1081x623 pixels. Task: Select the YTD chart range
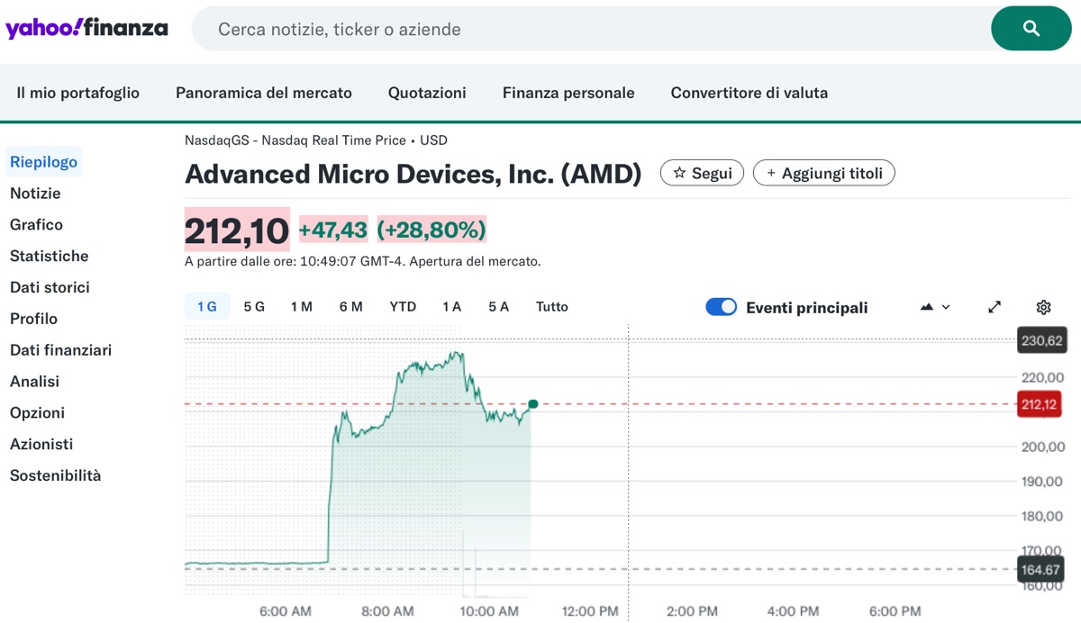coord(403,306)
